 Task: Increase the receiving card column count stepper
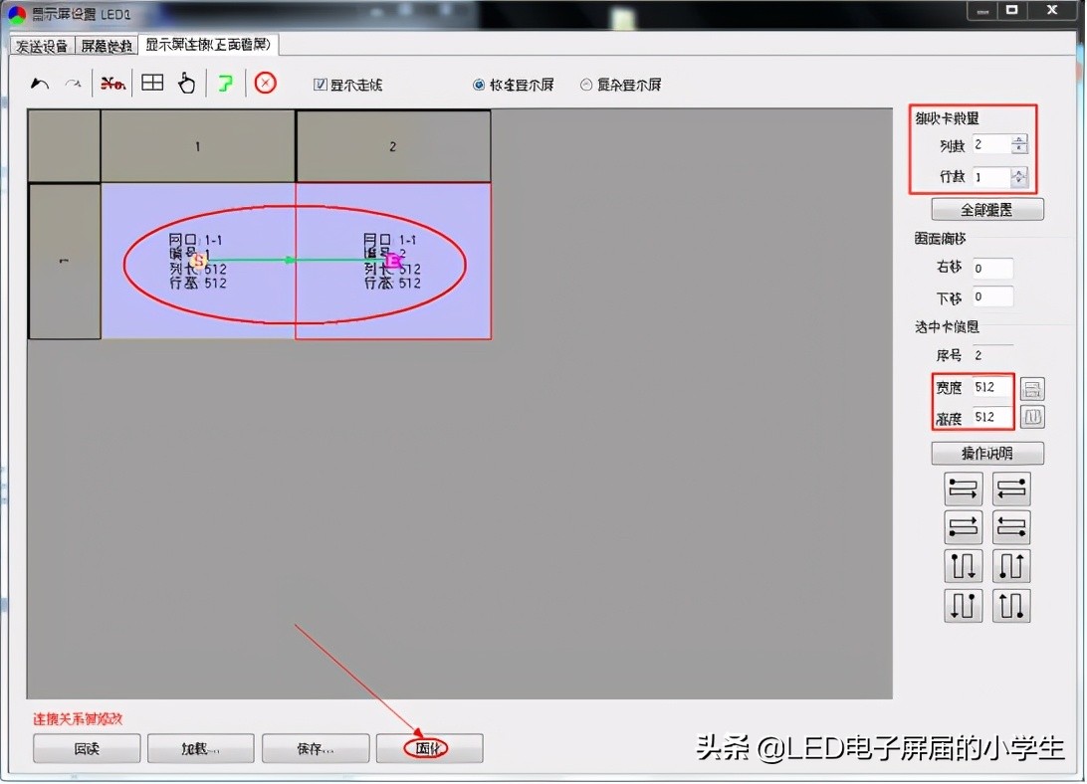[x=1017, y=139]
